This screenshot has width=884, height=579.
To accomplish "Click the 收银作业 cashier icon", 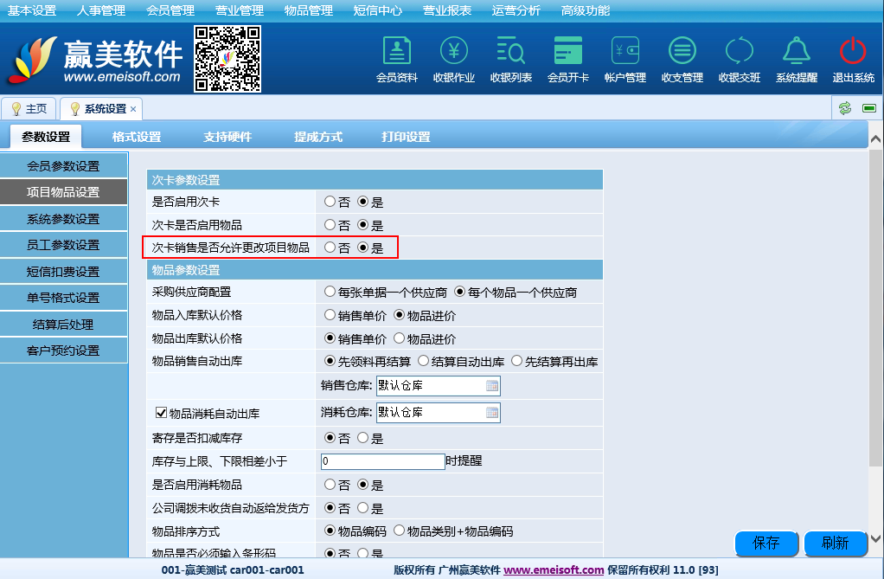I will click(454, 52).
